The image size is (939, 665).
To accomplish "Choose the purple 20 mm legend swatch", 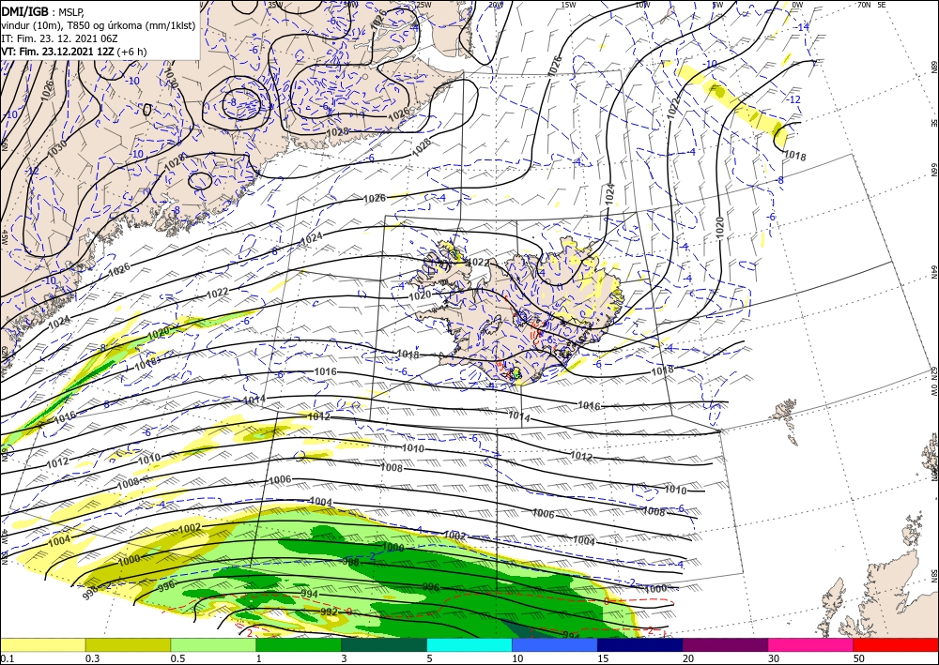I will pyautogui.click(x=725, y=644).
